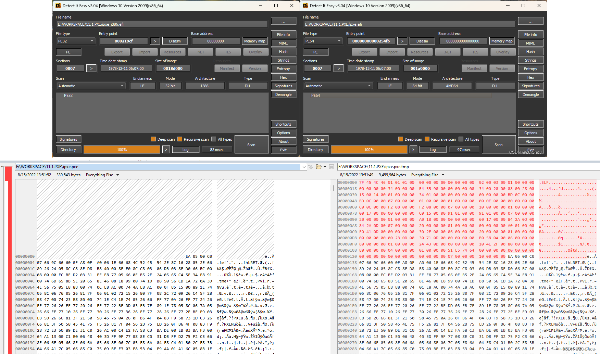Image resolution: width=600 pixels, height=354 pixels.
Task: Open Directory in left window
Action: [68, 150]
